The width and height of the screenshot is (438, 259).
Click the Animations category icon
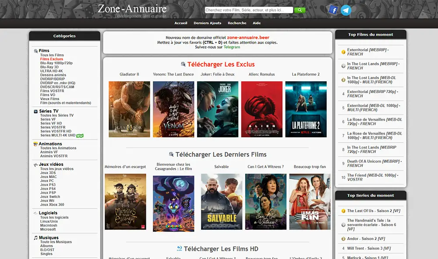click(35, 144)
